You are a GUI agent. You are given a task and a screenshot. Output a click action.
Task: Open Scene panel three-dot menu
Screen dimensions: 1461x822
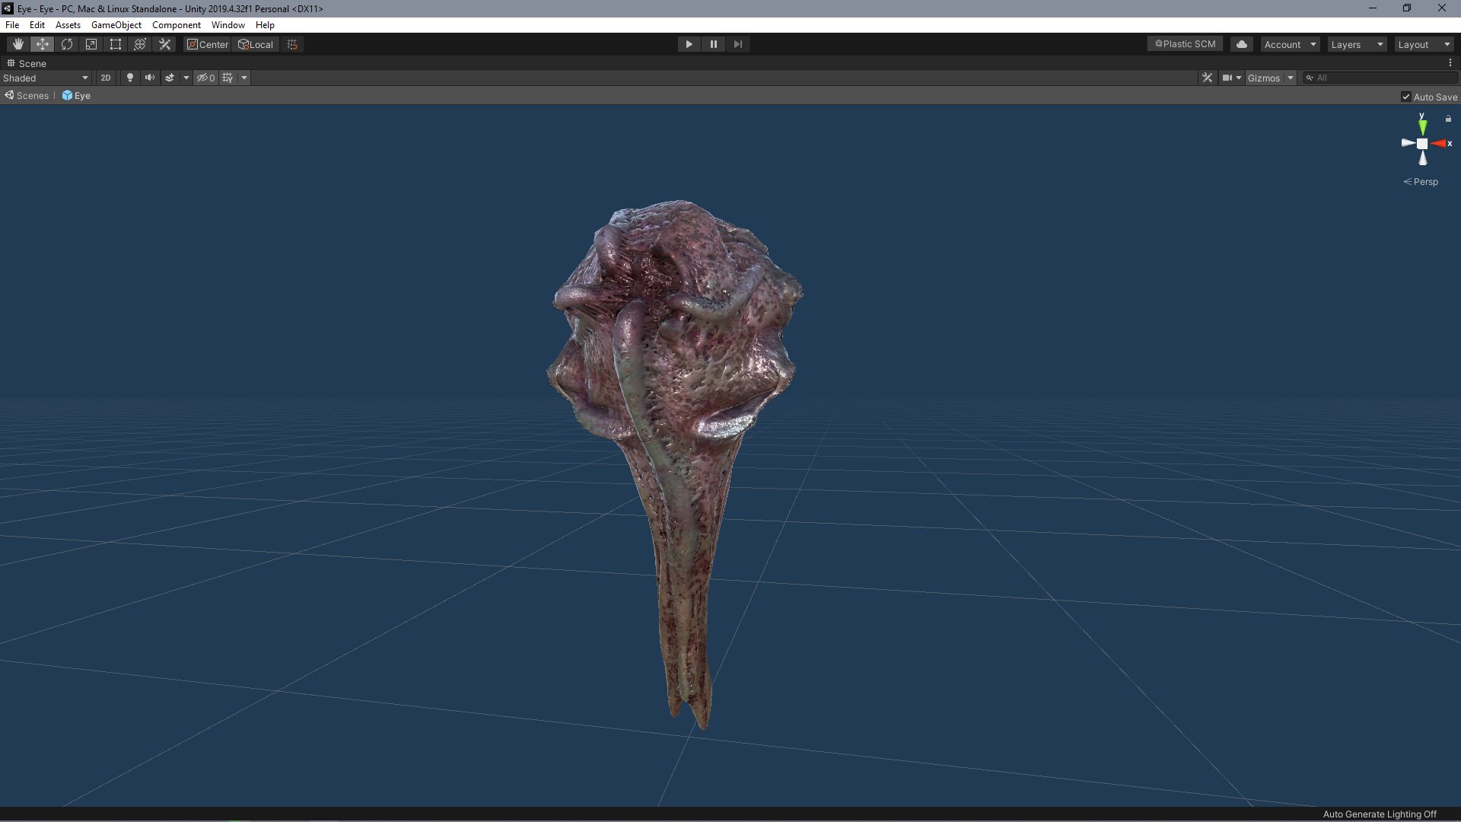[1450, 63]
